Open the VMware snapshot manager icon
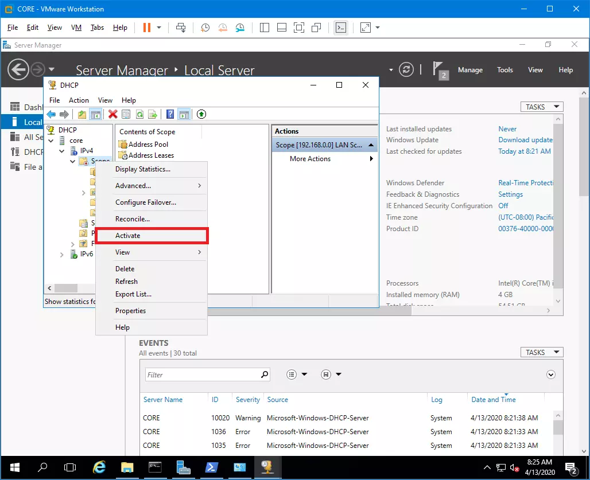590x480 pixels. (x=240, y=28)
